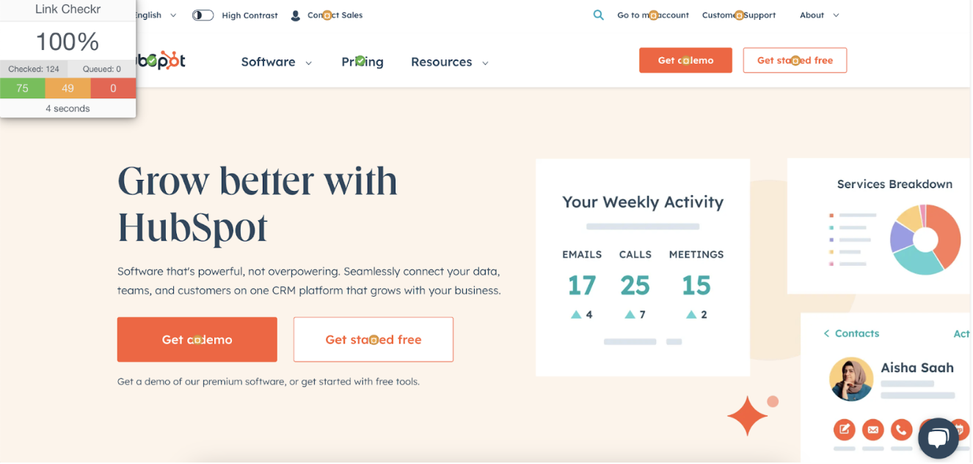The width and height of the screenshot is (973, 464).
Task: Open the chat bubble widget
Action: click(939, 438)
